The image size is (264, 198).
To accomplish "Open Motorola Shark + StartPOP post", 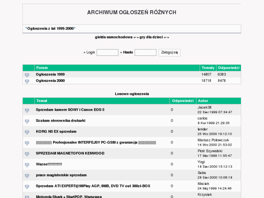I will coord(69,197).
